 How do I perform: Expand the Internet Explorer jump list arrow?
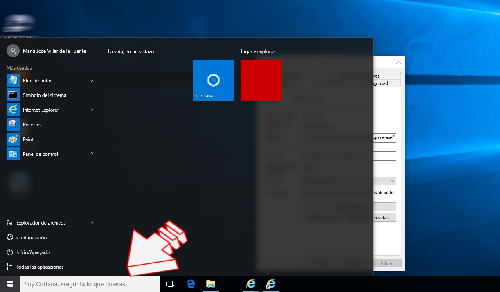click(92, 110)
